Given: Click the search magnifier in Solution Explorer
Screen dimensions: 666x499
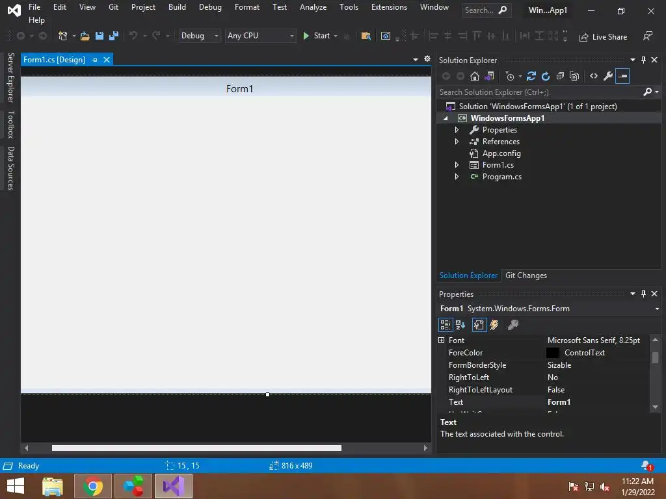Looking at the screenshot, I should 647,92.
